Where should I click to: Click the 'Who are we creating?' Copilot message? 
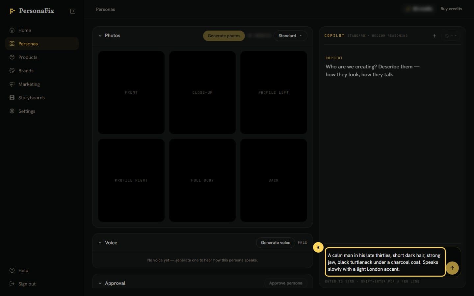[x=373, y=71]
